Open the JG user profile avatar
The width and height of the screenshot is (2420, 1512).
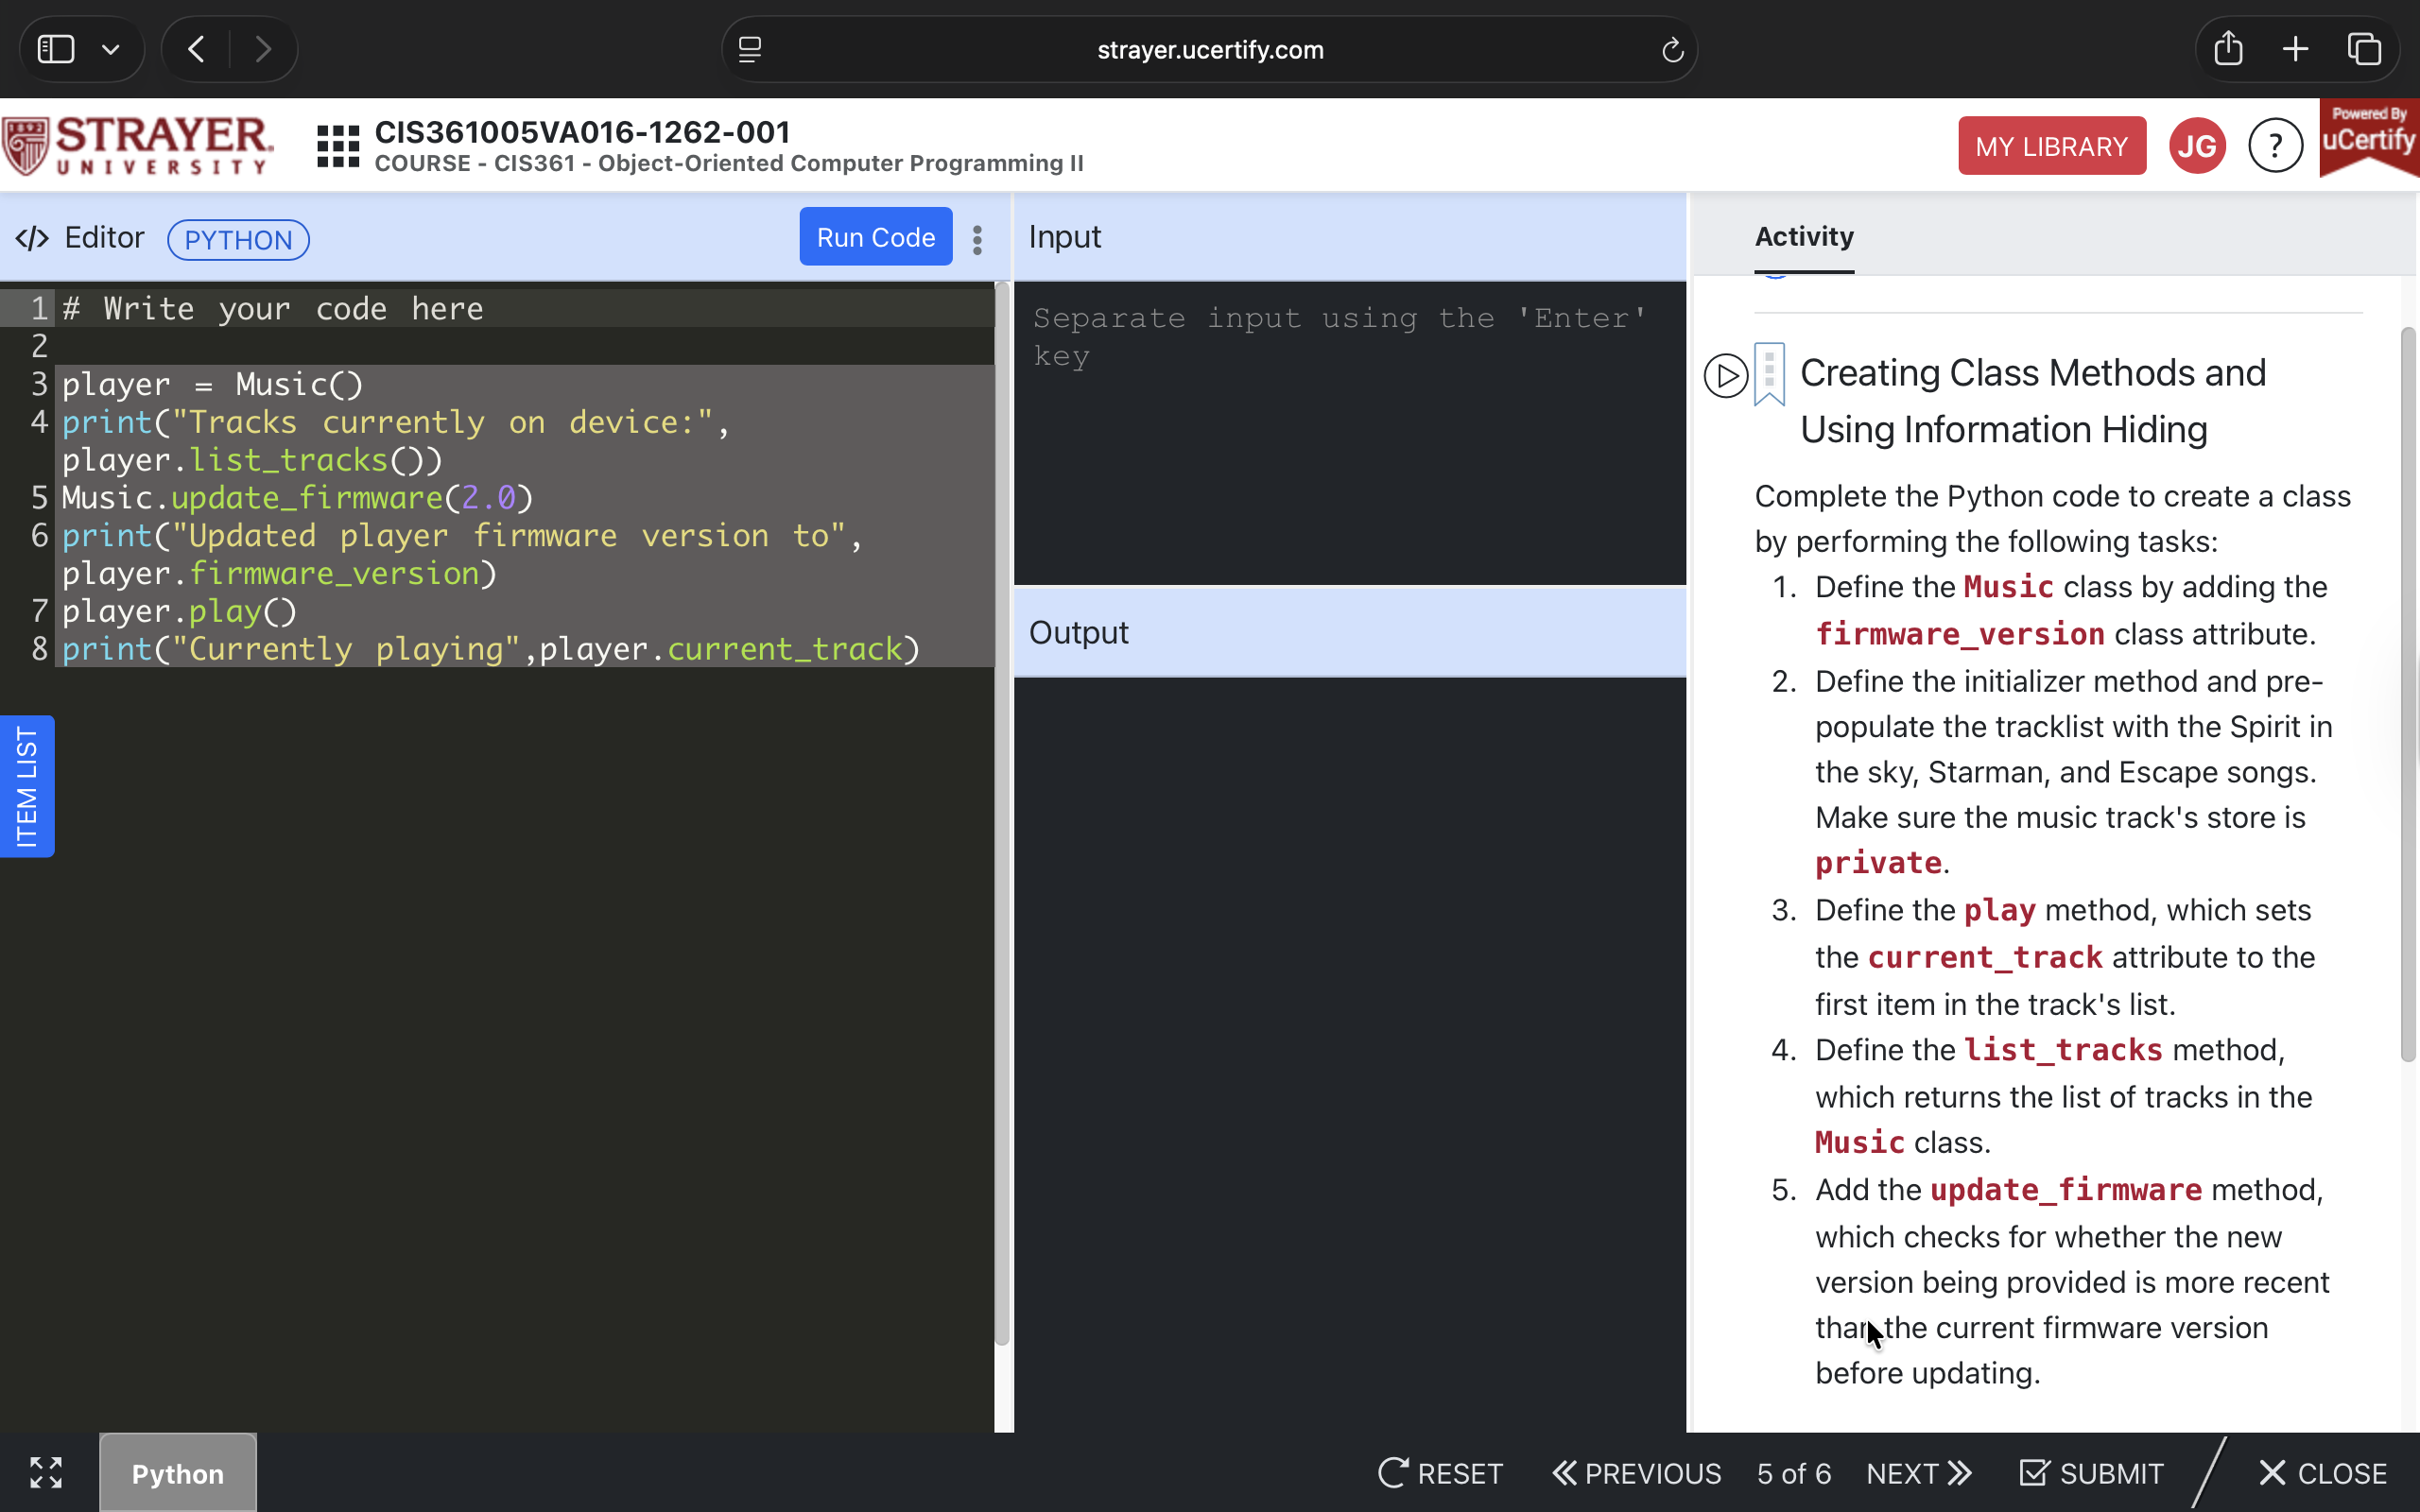coord(2197,146)
